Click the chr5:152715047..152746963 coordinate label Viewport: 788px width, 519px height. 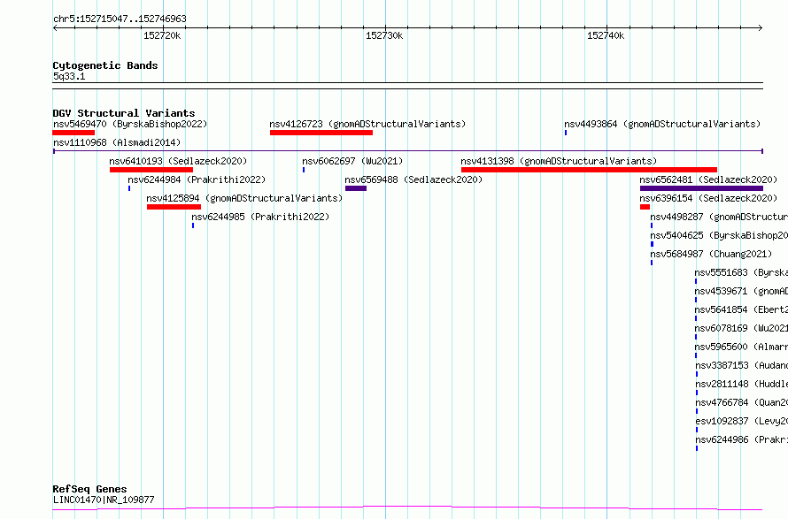coord(120,19)
